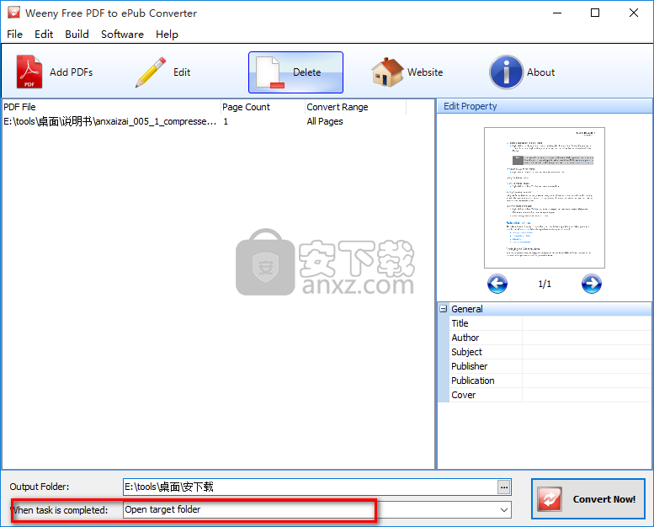
Task: Click the Output Folder path field
Action: point(310,487)
